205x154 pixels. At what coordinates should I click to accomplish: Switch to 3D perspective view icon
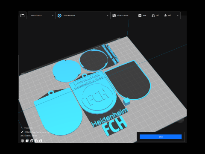(22, 141)
